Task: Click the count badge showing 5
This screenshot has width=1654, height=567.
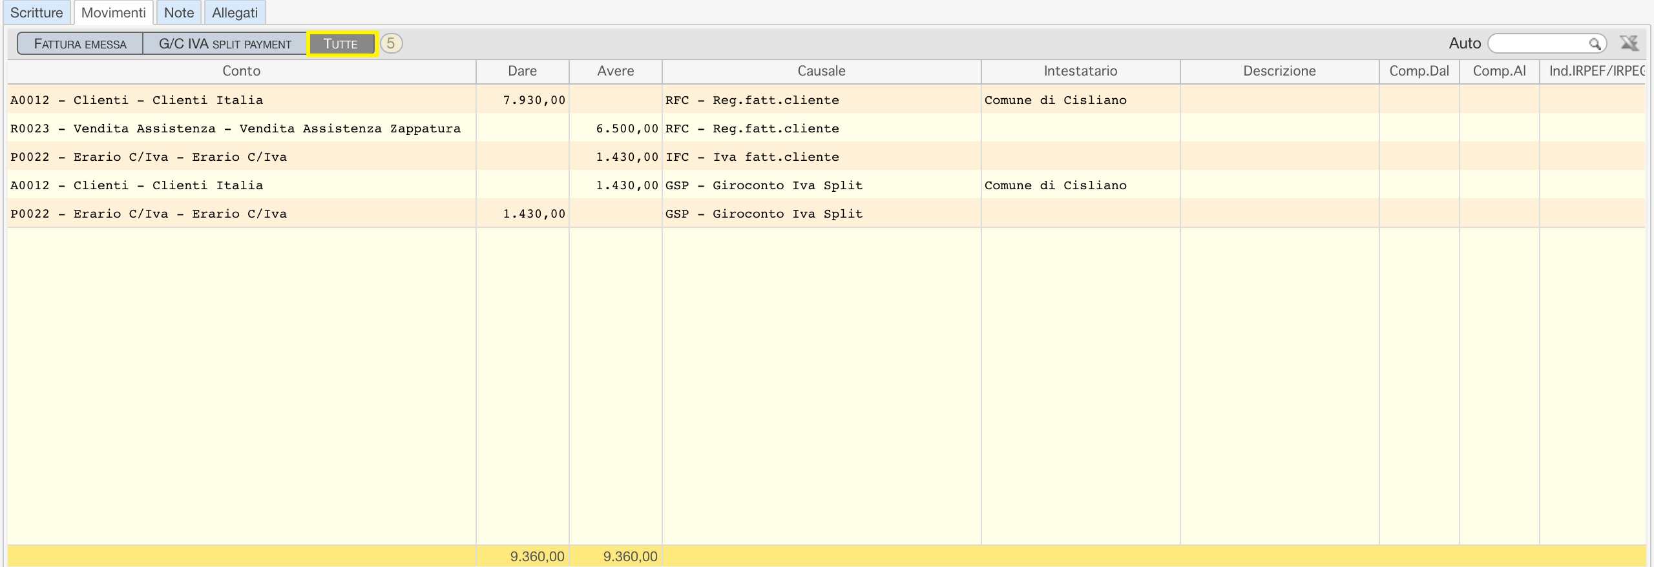Action: pos(391,43)
